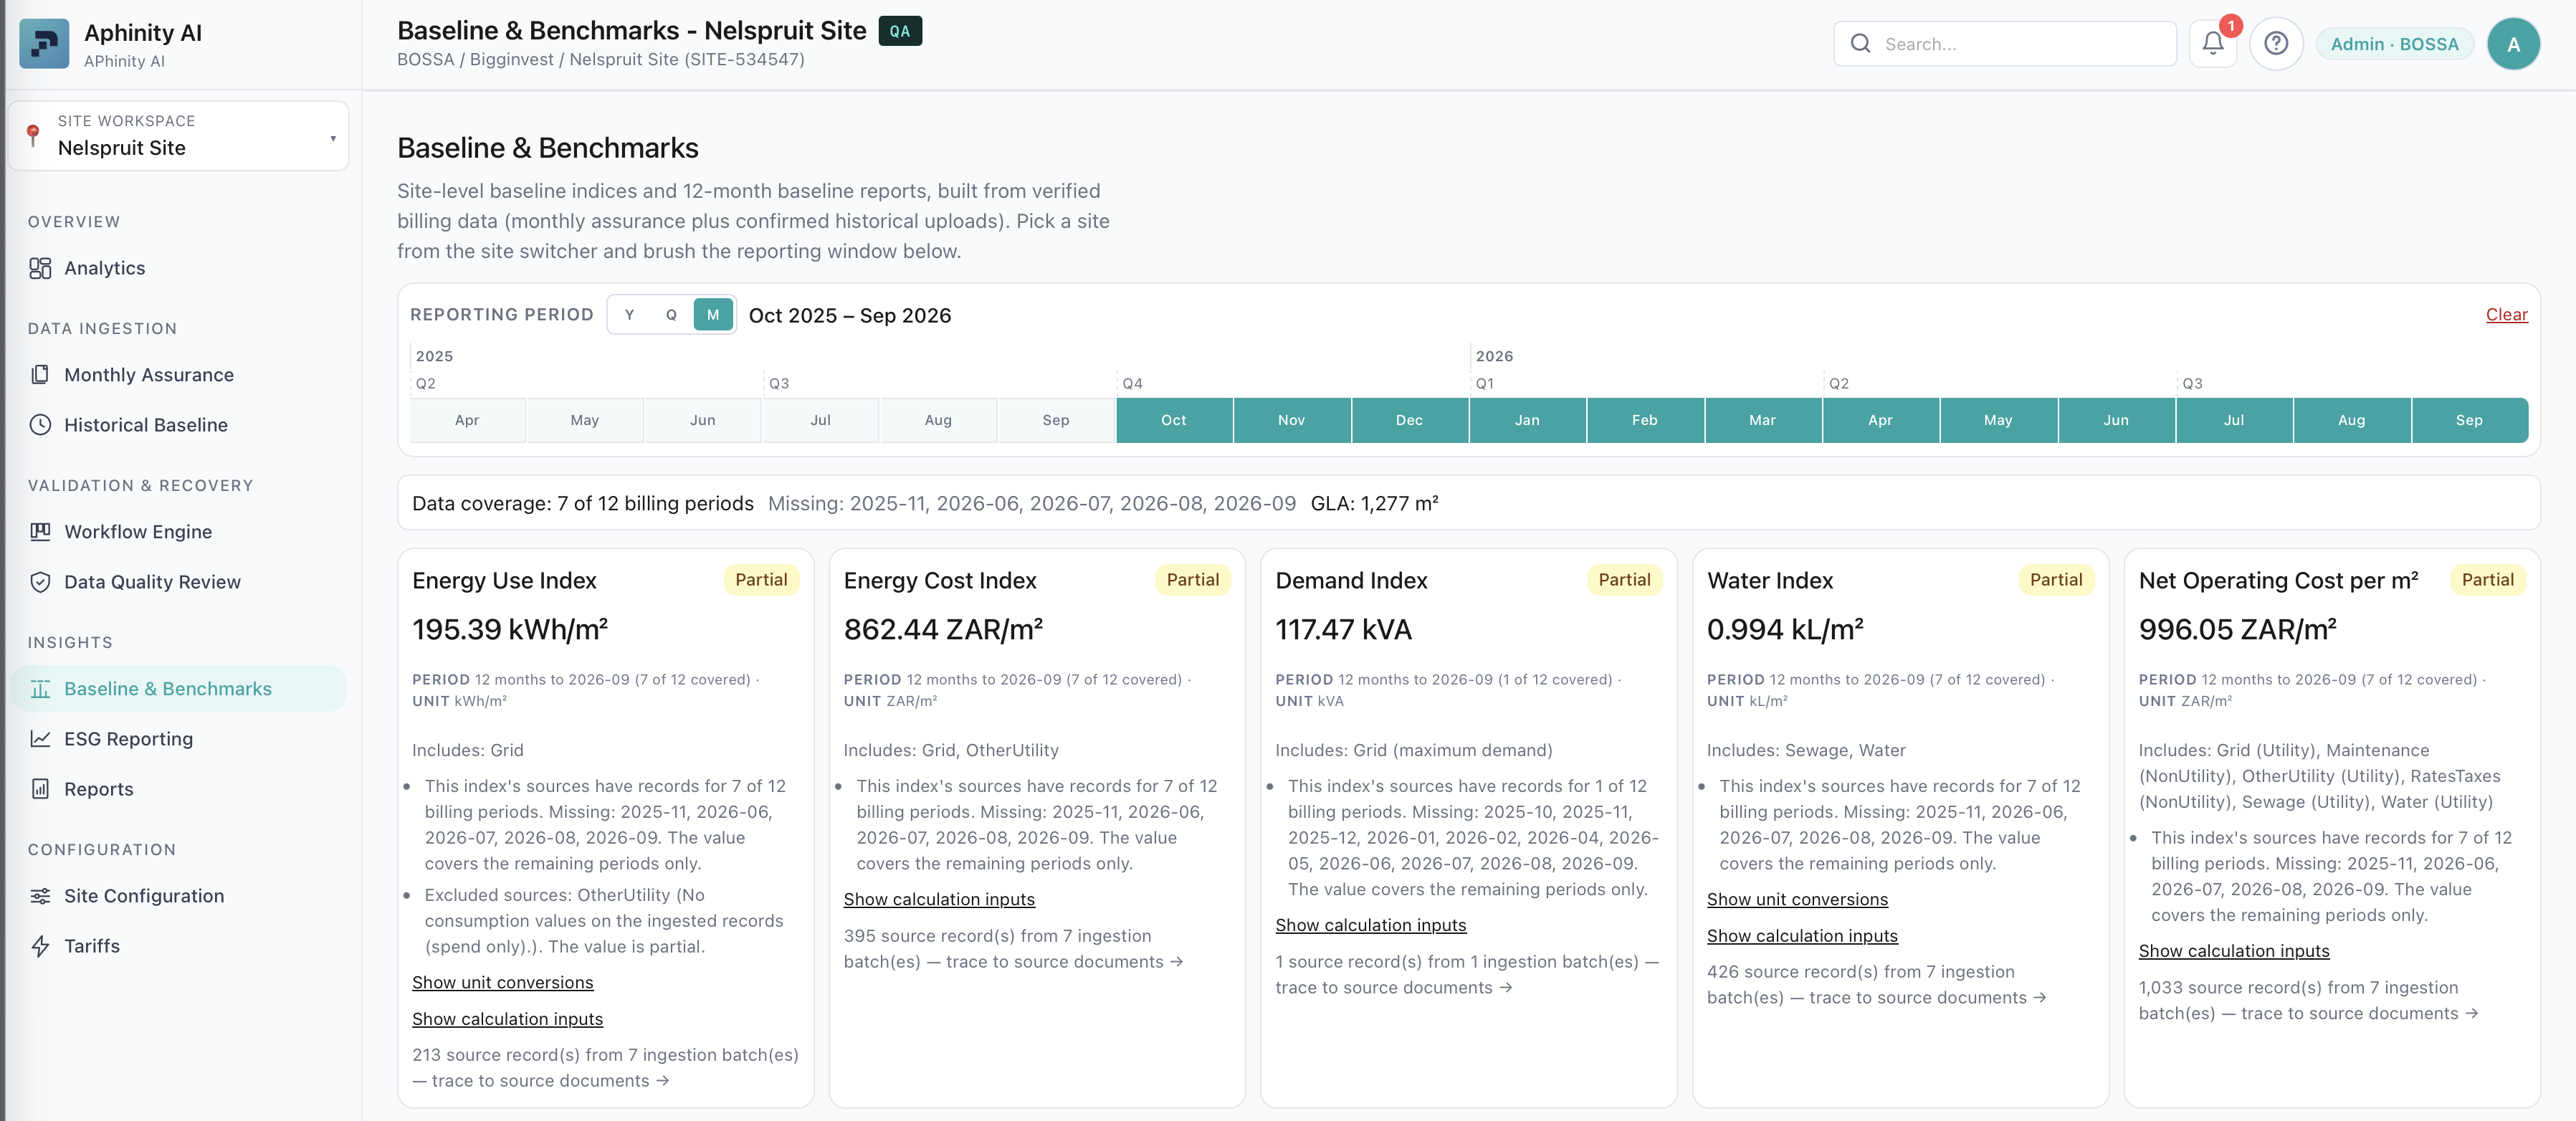Show calculation inputs for Water Index

pos(1802,936)
